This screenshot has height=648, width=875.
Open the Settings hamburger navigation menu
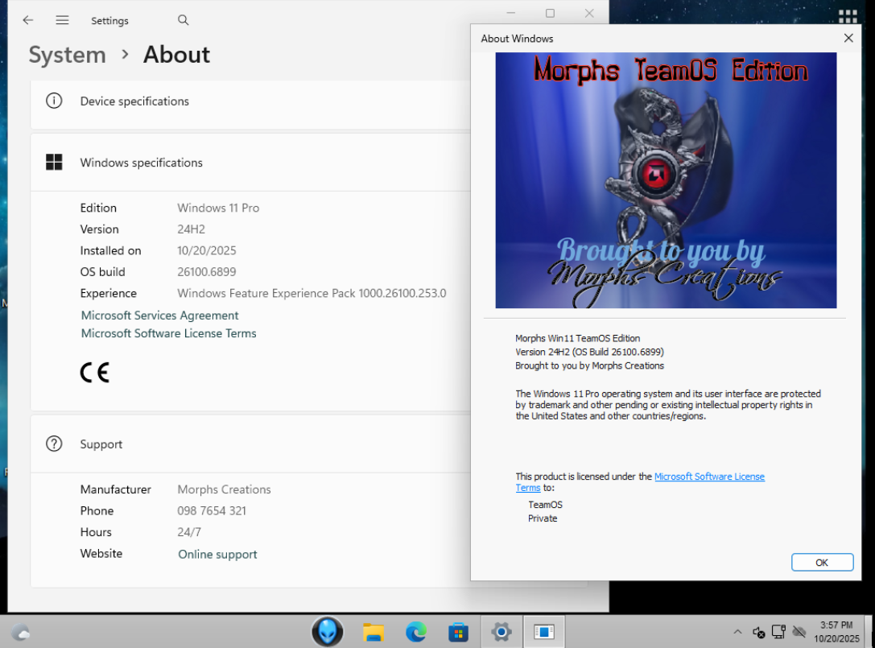click(62, 20)
